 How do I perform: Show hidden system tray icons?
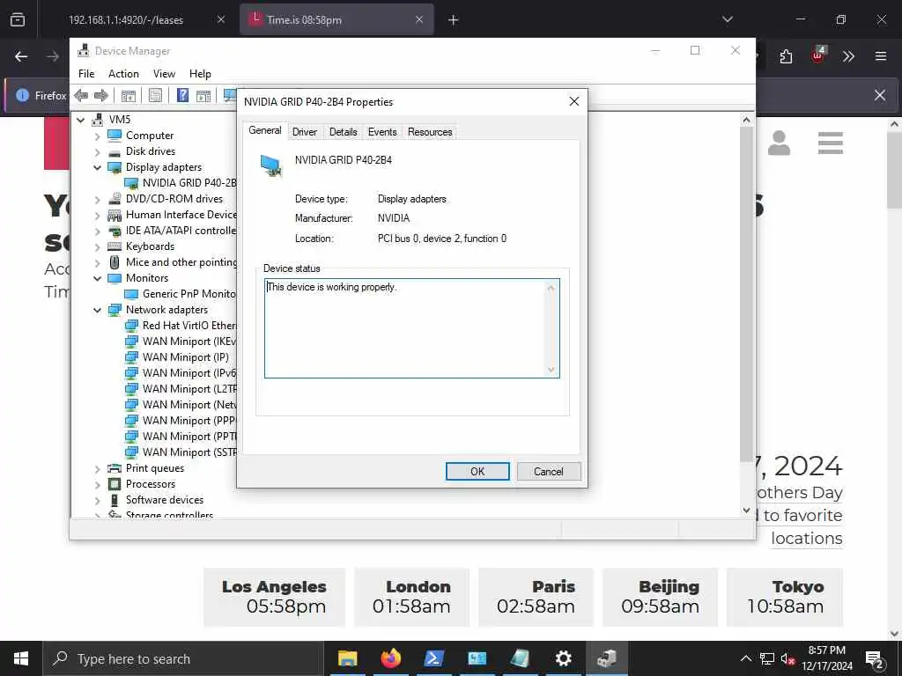[745, 658]
